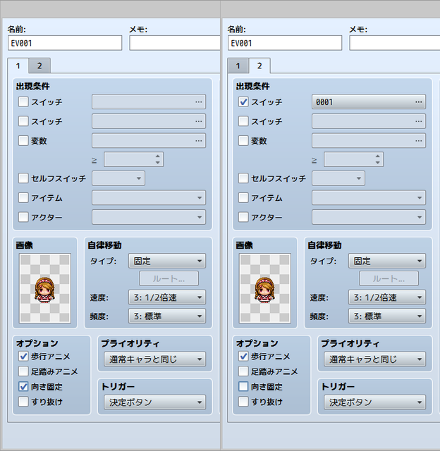Toggle アイテム checkbox in left panel
This screenshot has width=440, height=451.
click(x=23, y=197)
